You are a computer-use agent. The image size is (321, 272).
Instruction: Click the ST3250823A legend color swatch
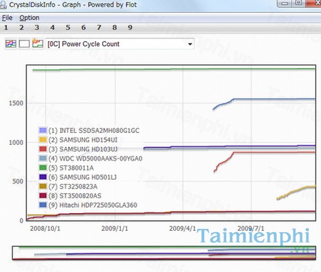point(43,186)
